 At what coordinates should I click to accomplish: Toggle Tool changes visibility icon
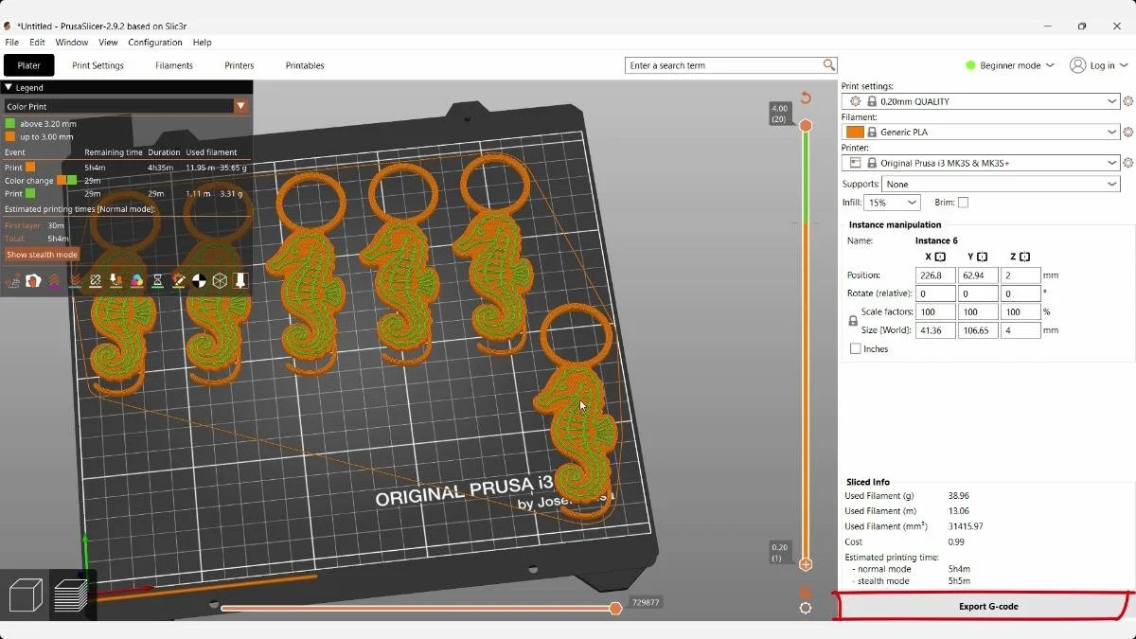(x=115, y=280)
